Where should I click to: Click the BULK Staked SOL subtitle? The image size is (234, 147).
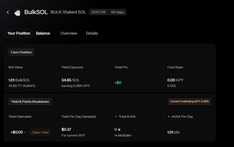[x=68, y=12]
